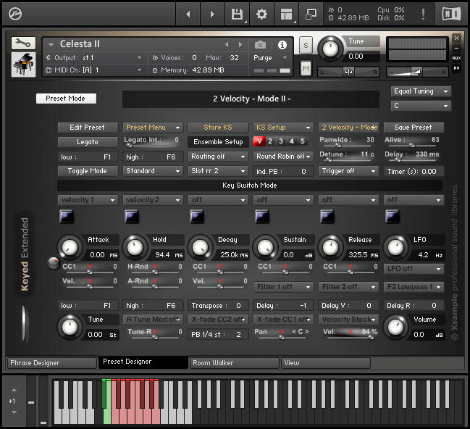Adjust the Alive slider
This screenshot has width=470, height=429.
[411, 145]
